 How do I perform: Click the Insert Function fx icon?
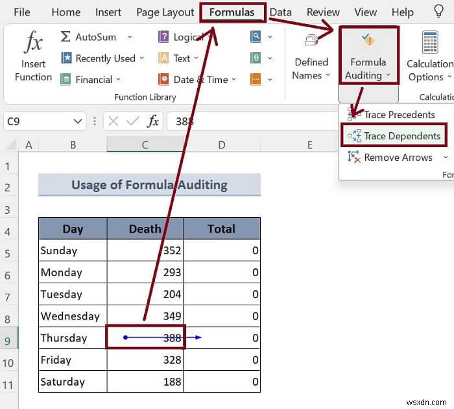pos(33,42)
